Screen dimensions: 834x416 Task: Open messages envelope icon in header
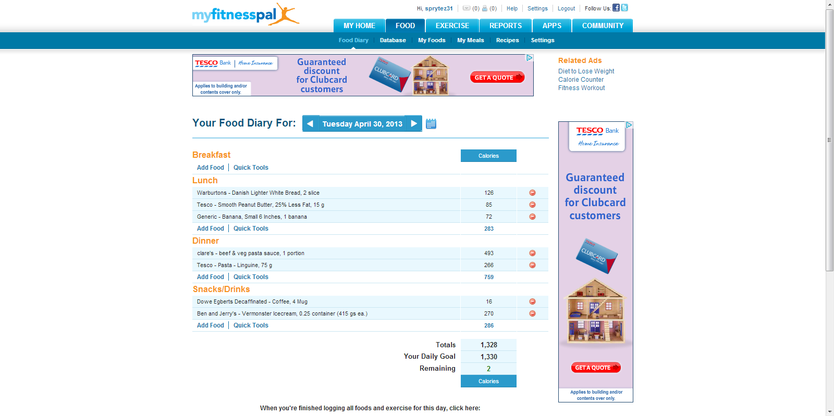coord(467,8)
